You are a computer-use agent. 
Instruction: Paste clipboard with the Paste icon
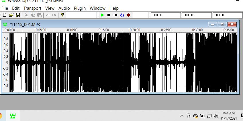[39, 15]
